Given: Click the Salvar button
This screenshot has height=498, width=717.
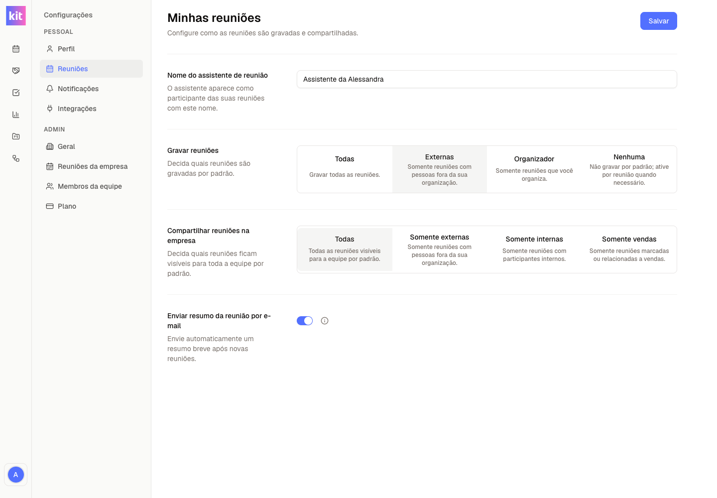Looking at the screenshot, I should coord(658,21).
